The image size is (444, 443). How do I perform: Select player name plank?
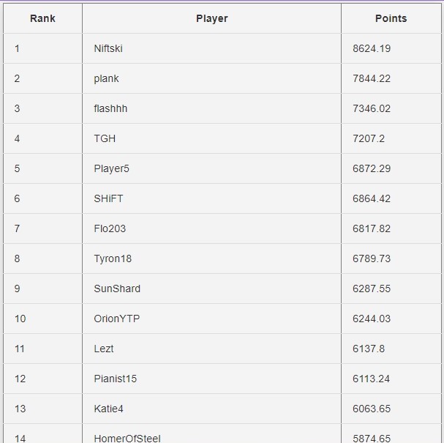106,78
